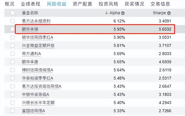
Task: Click the help icon next to Alpha
Action: (123, 13)
